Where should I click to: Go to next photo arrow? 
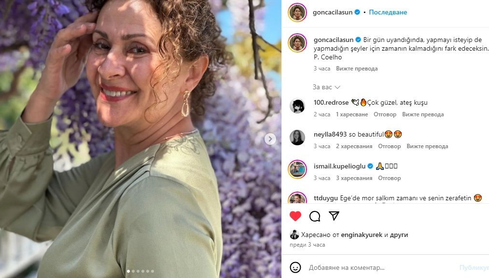point(270,139)
